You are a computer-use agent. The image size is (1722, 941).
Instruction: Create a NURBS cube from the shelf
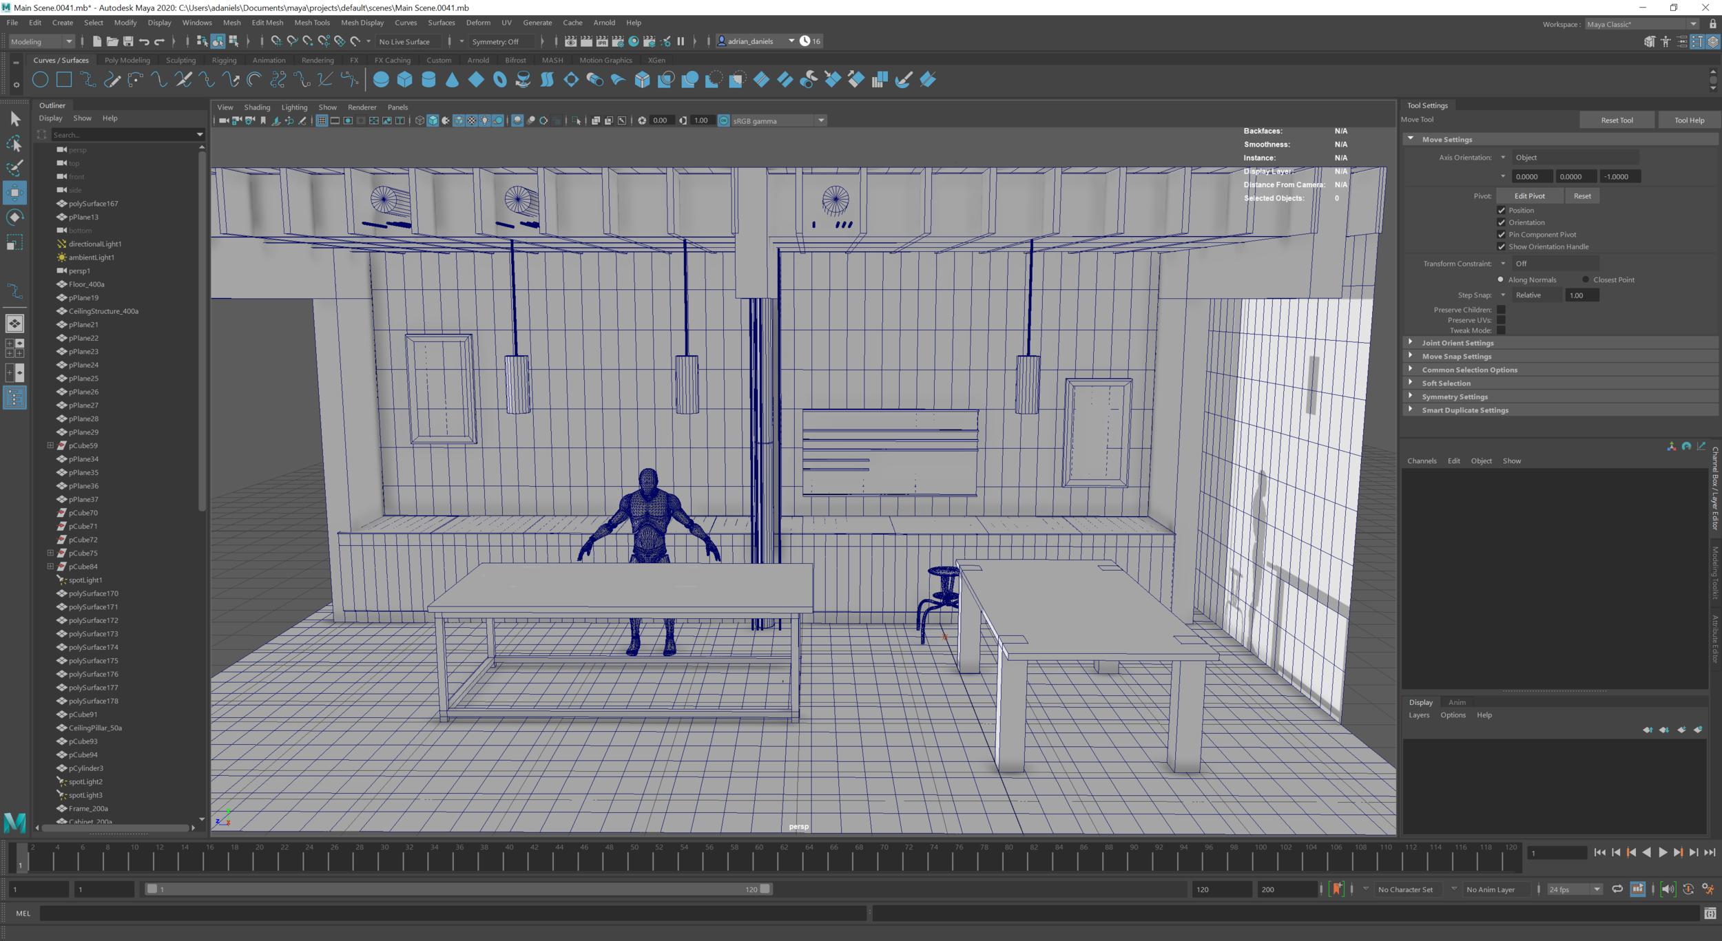click(405, 80)
